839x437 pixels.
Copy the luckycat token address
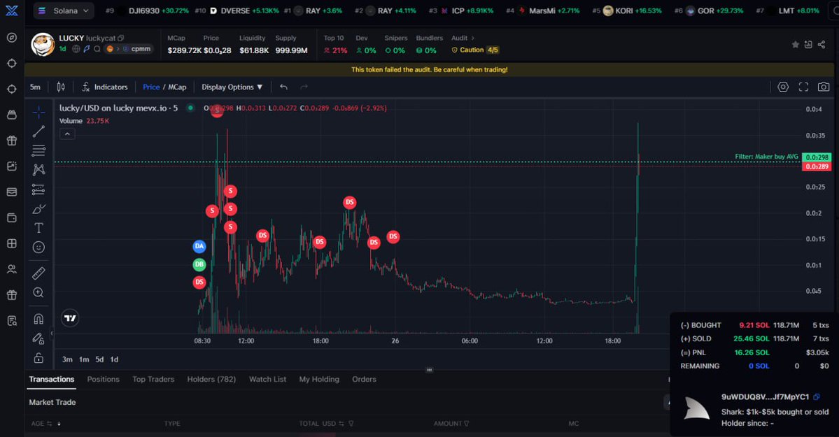click(121, 38)
